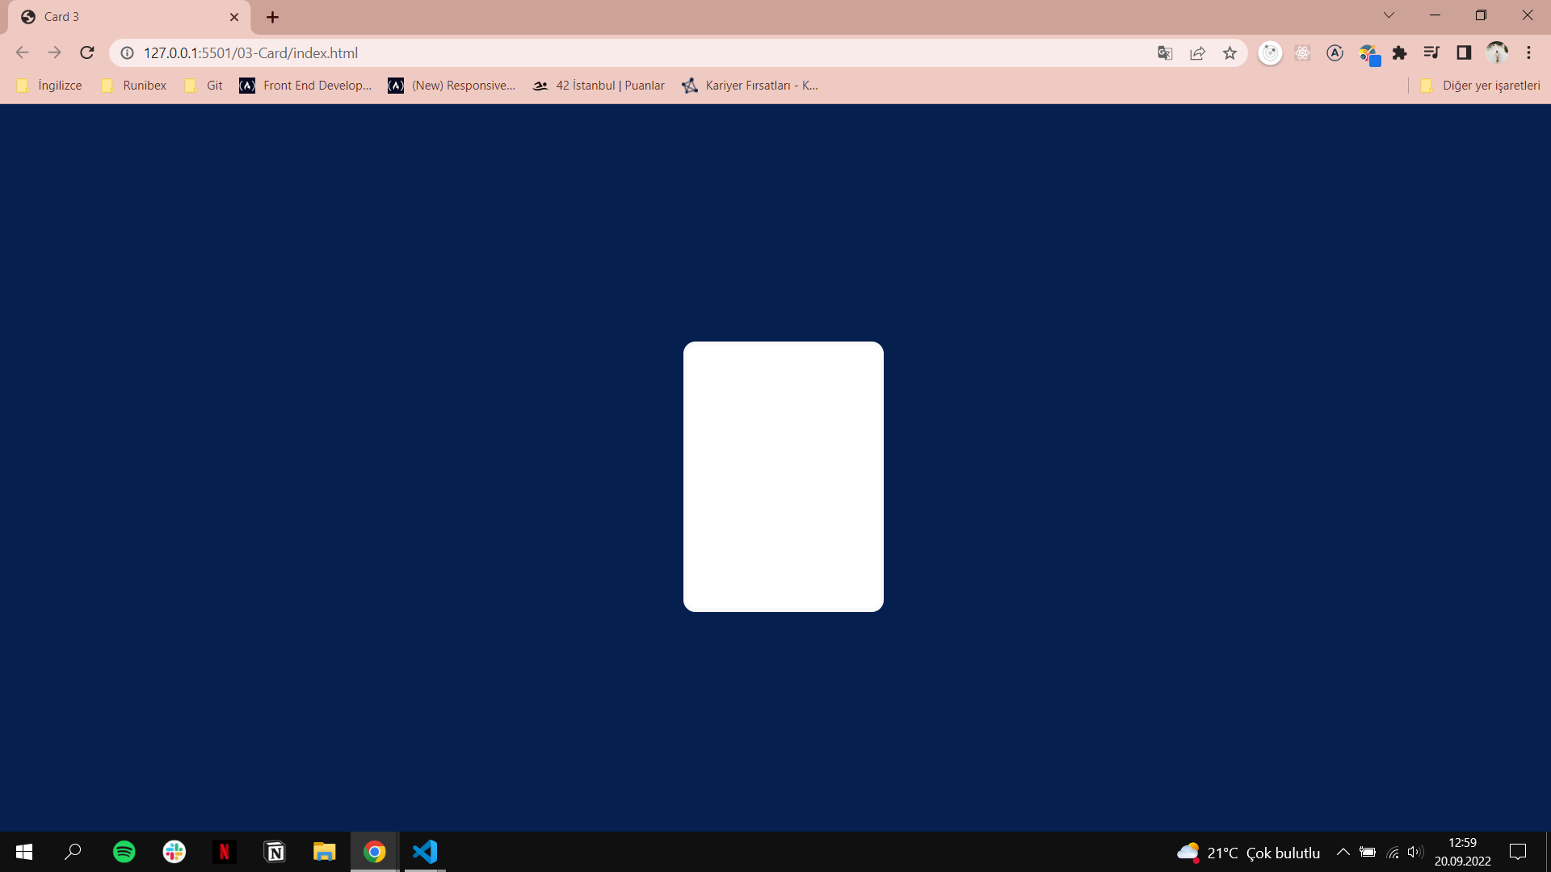Open the Chrome profile avatar
The height and width of the screenshot is (872, 1551).
click(x=1497, y=52)
